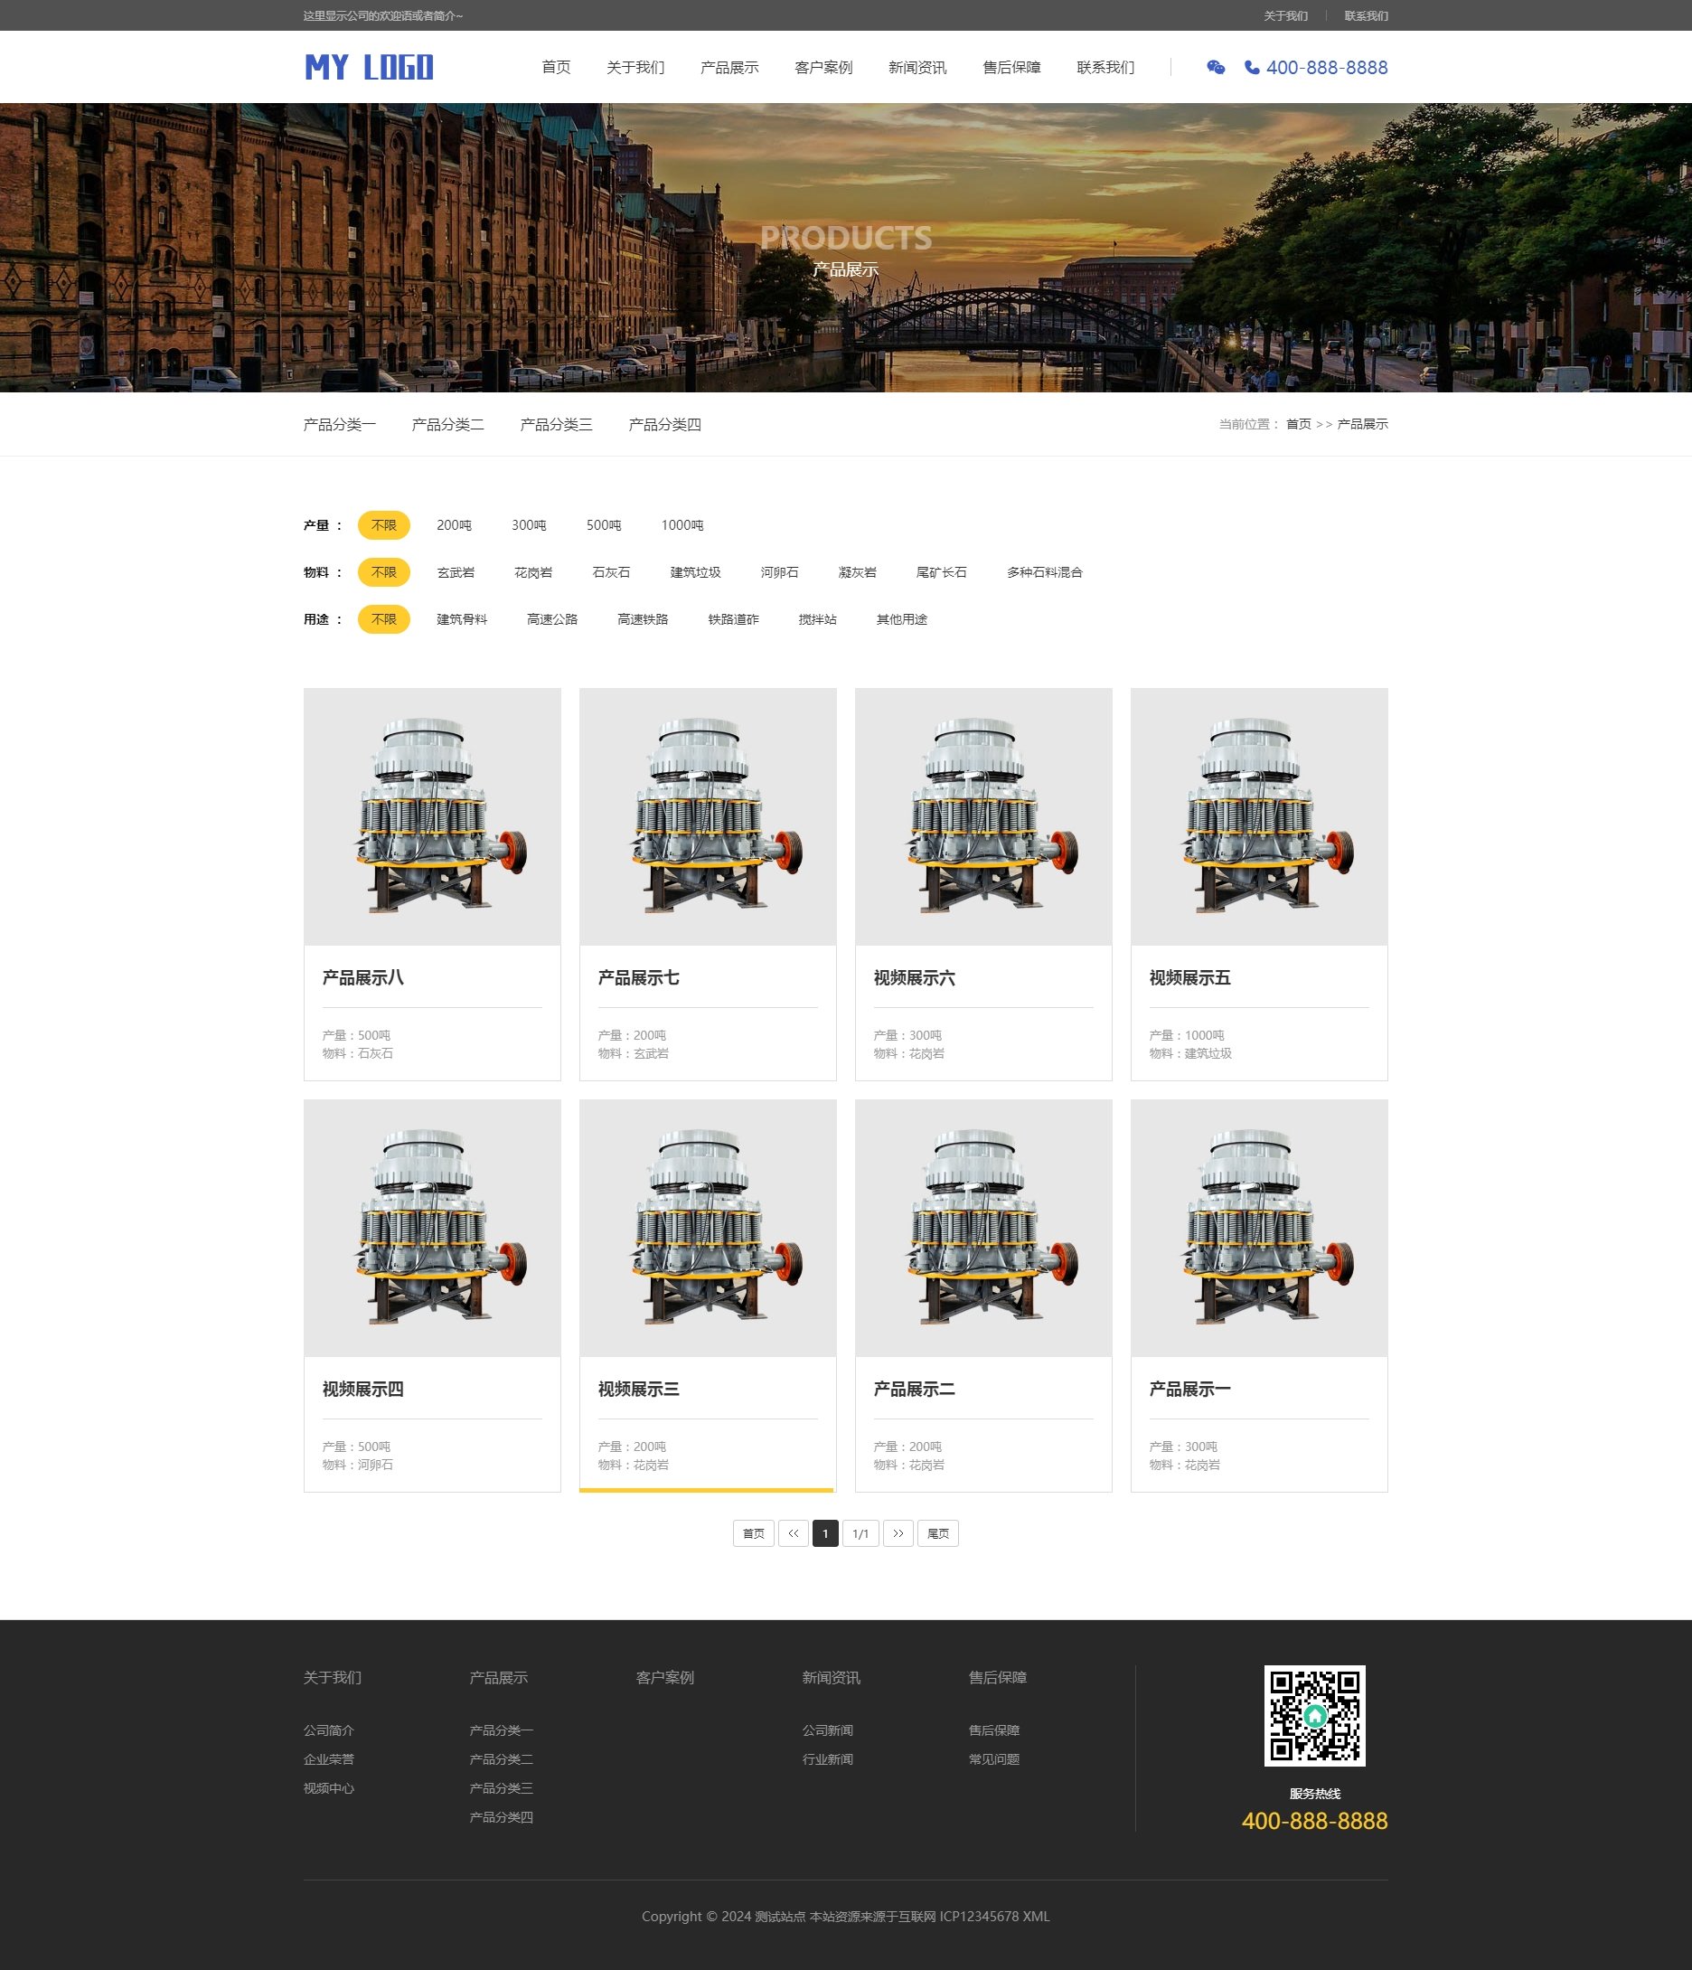
Task: Click the footer QR code image
Action: [1313, 1715]
